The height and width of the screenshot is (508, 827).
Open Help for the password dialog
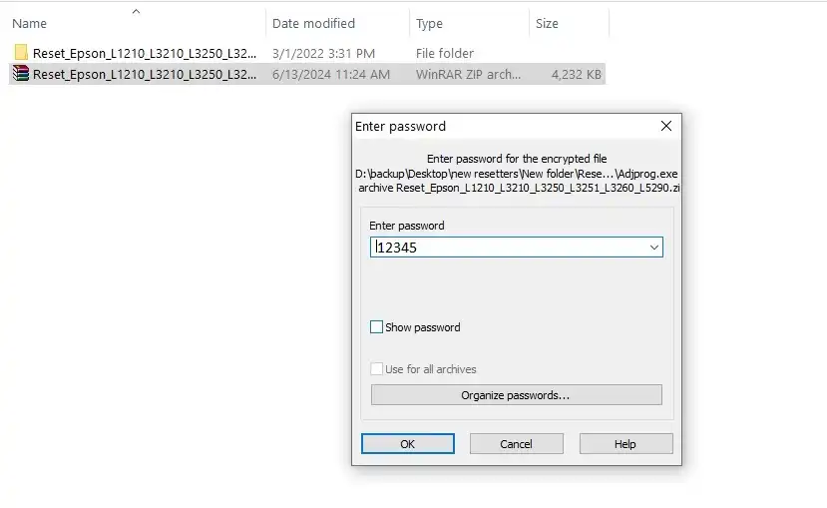click(x=625, y=444)
